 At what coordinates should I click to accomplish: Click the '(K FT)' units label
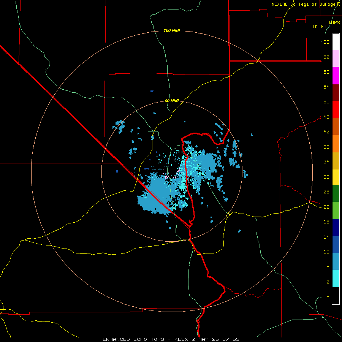(321, 26)
